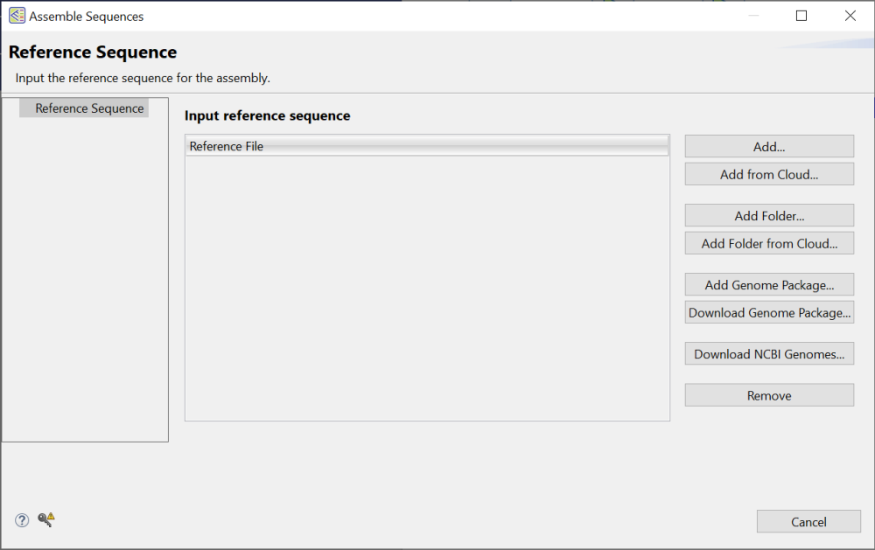Download genomes from NCBI
The image size is (875, 550).
[768, 353]
